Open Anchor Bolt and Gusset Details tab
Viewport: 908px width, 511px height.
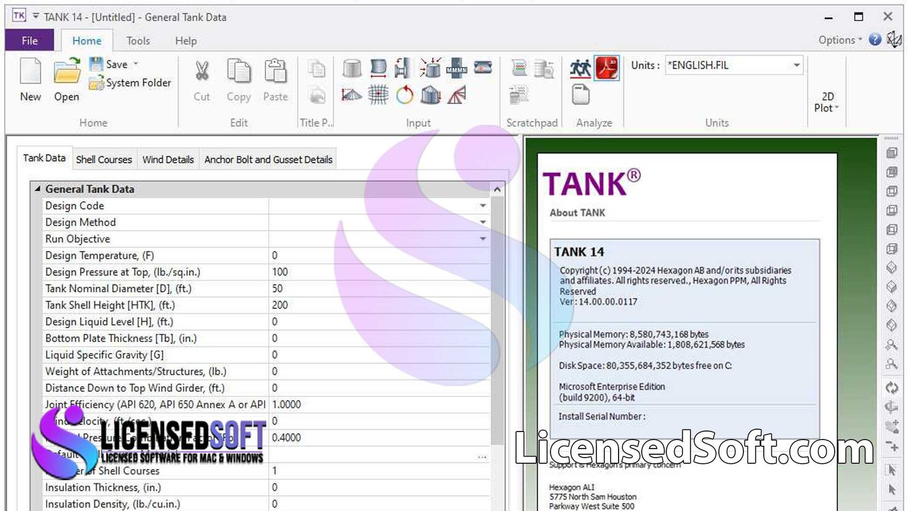pyautogui.click(x=268, y=160)
